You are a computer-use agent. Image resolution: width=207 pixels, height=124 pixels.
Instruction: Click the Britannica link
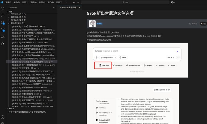125,121
